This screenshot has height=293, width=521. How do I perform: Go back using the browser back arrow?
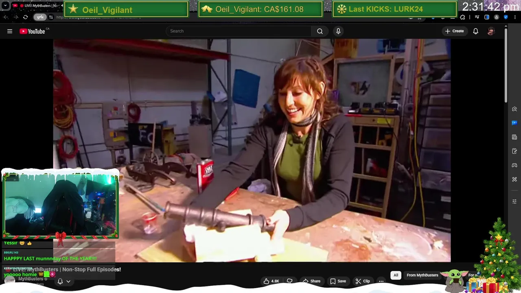6,17
